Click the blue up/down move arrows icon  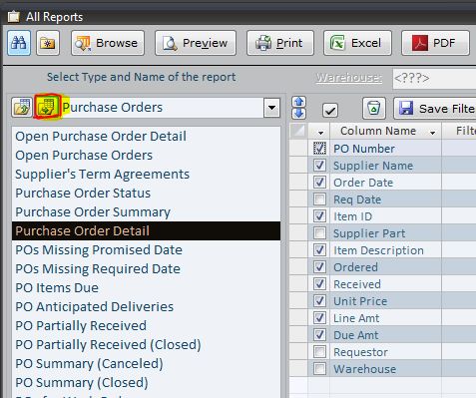[x=298, y=108]
